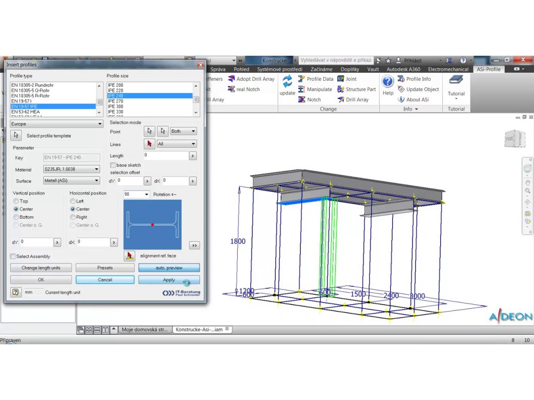The width and height of the screenshot is (534, 400).
Task: Click the Joint tool
Action: tap(347, 79)
